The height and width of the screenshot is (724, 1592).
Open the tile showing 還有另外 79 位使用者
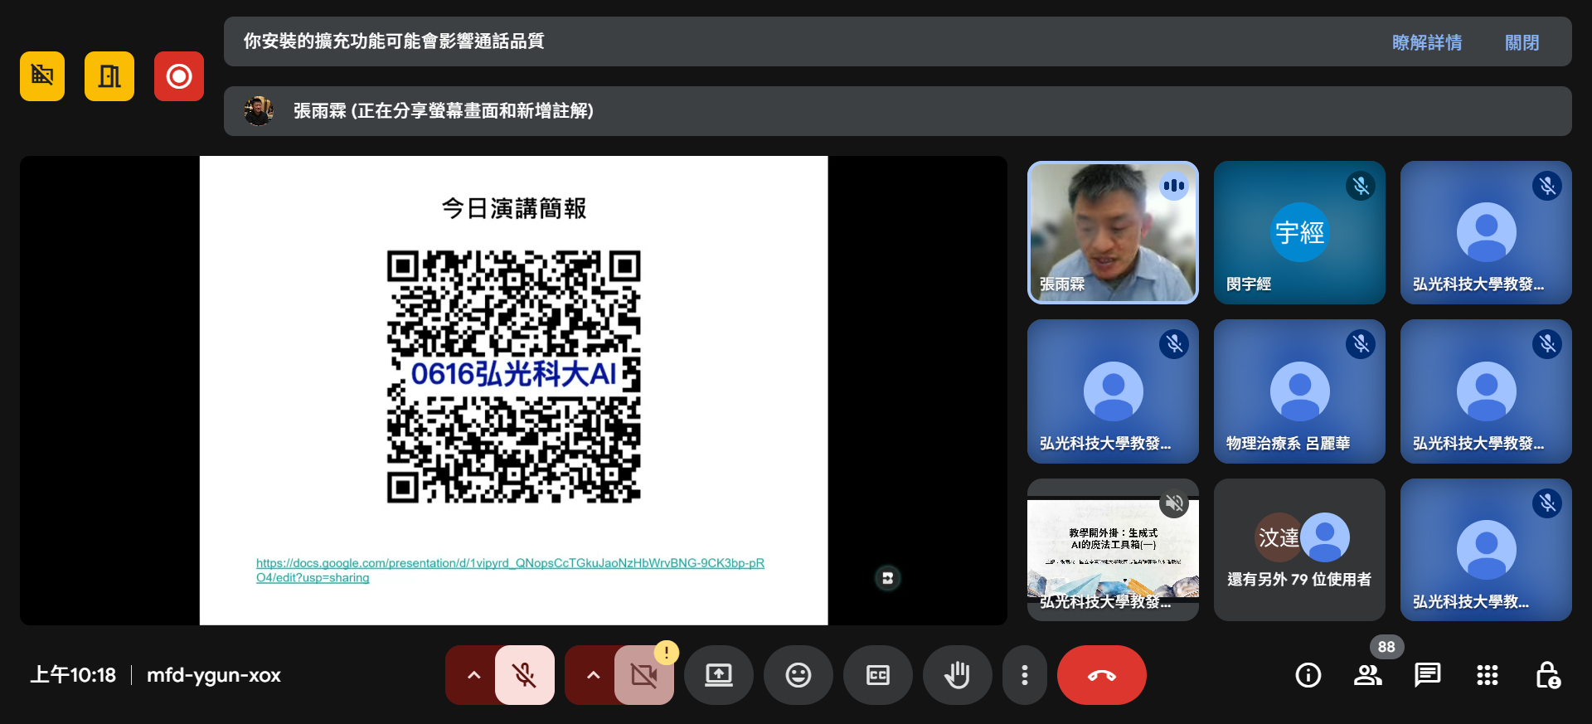click(1299, 550)
